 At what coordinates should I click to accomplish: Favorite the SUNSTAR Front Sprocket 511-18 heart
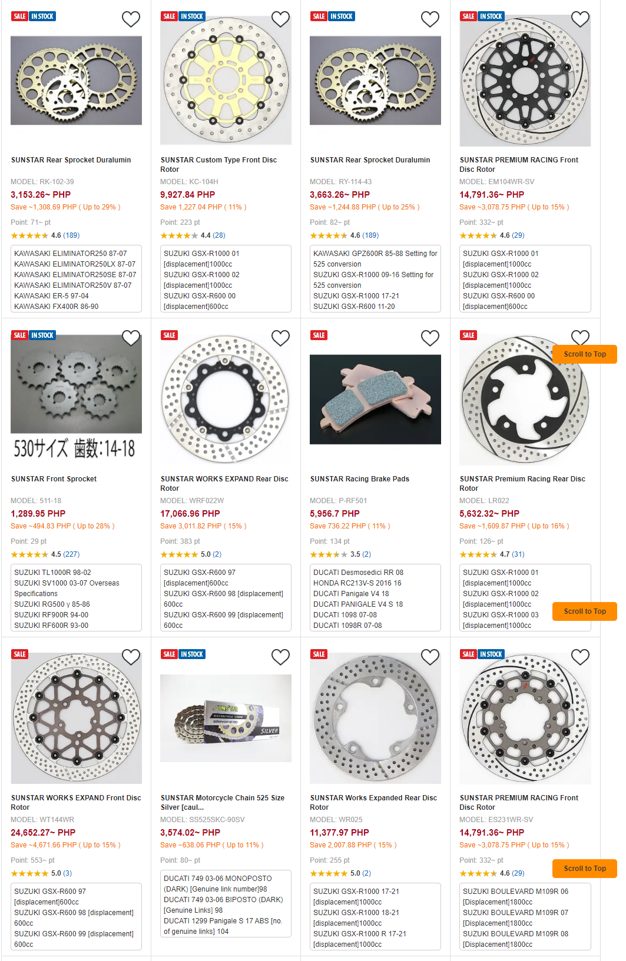click(x=131, y=338)
